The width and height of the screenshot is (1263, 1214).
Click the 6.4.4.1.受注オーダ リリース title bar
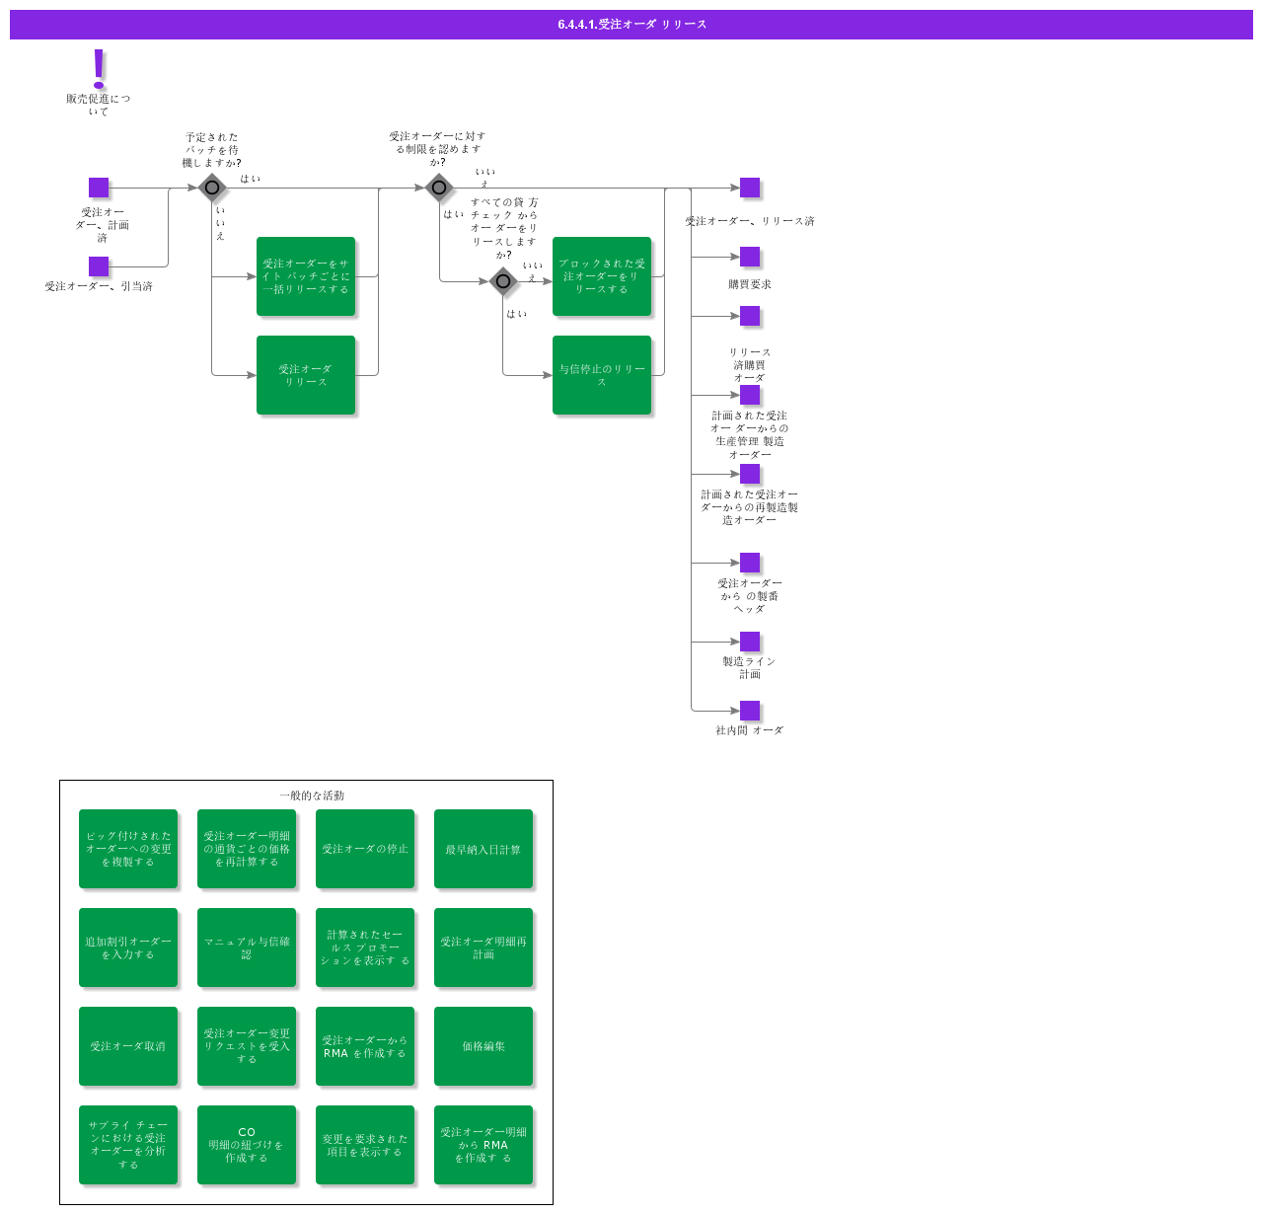tap(631, 25)
